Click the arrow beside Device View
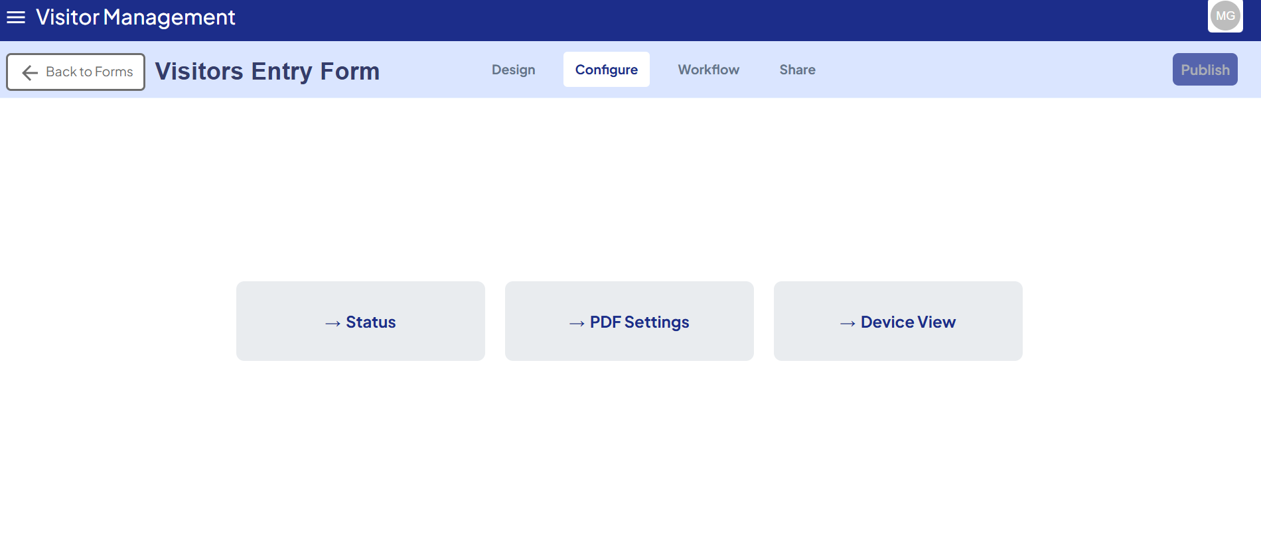This screenshot has height=540, width=1261. point(848,323)
